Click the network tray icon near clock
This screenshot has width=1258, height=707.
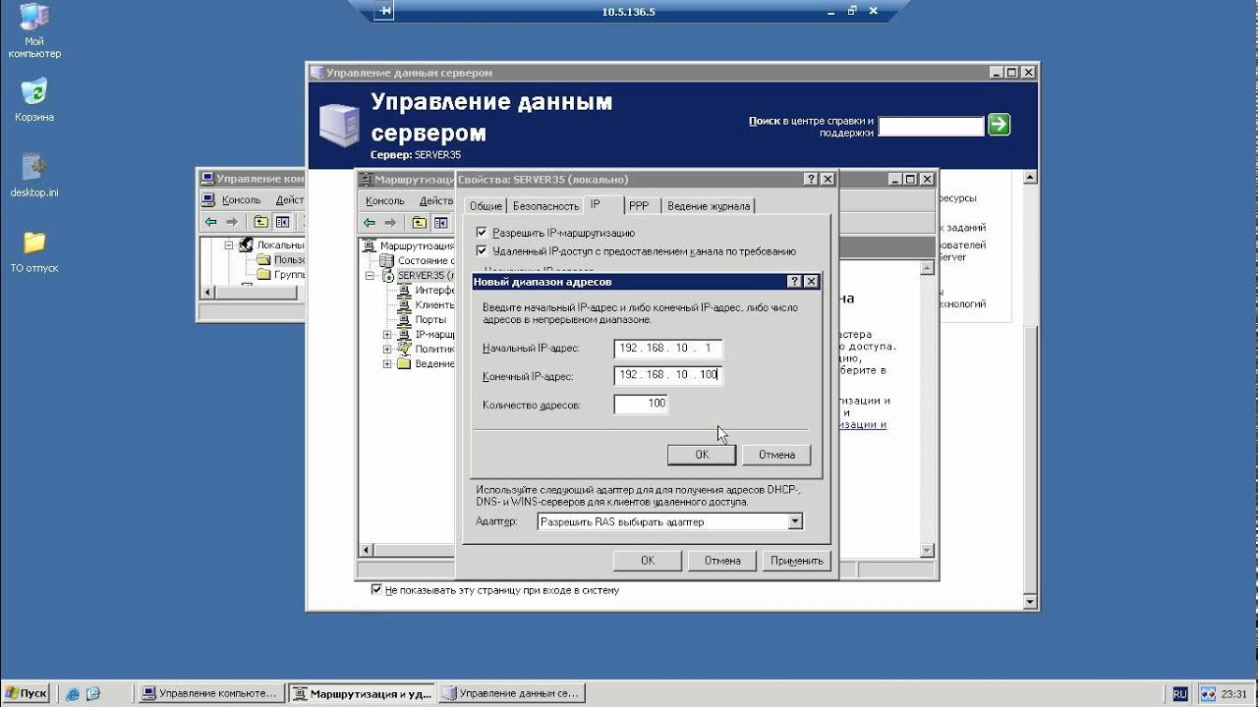click(1209, 693)
